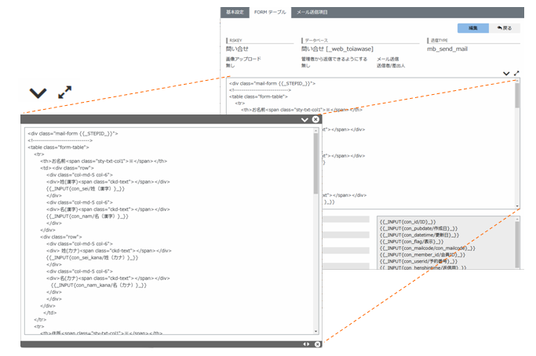Click the resize arrows icon in popup footer
Viewport: 536px width, 356px height.
point(307,344)
